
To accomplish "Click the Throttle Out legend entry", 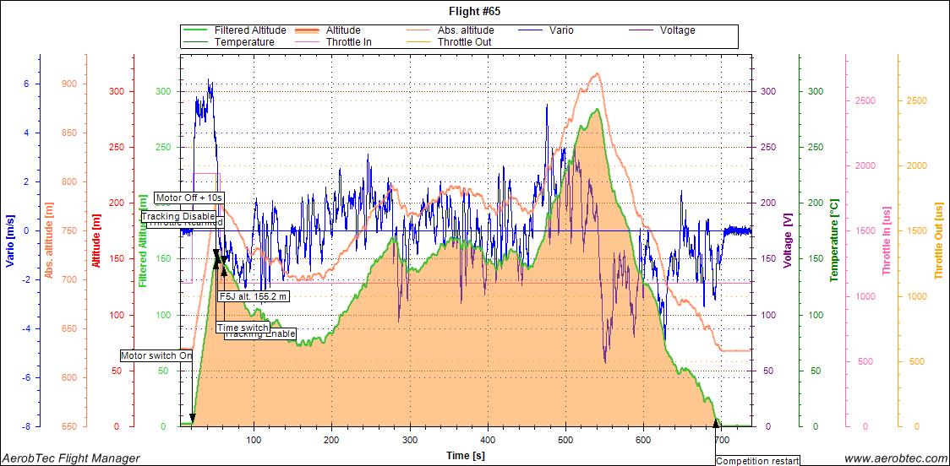I will (x=464, y=41).
